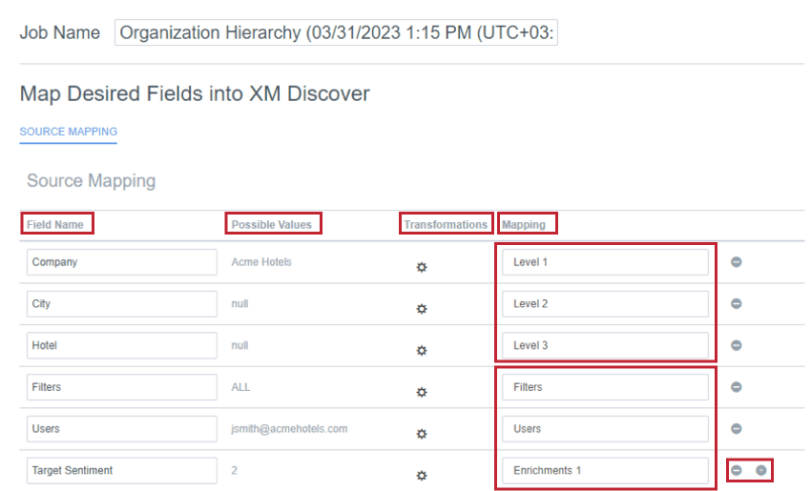Viewport: 811px width, 491px height.
Task: Select the Source Mapping tab
Action: tap(69, 132)
